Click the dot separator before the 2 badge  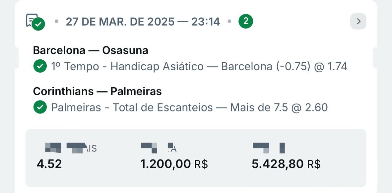pos(230,21)
